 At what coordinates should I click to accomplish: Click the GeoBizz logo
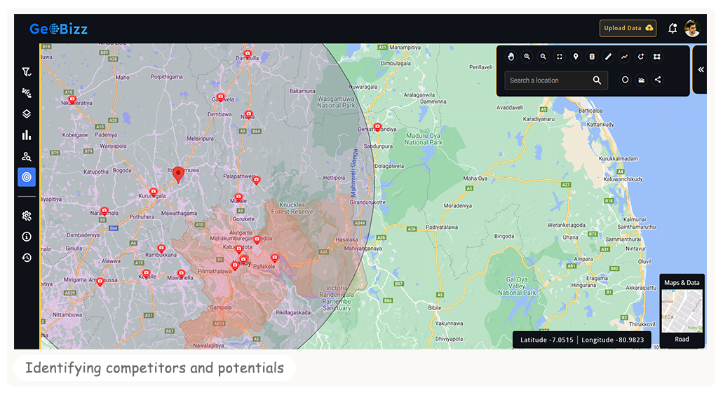click(x=59, y=29)
